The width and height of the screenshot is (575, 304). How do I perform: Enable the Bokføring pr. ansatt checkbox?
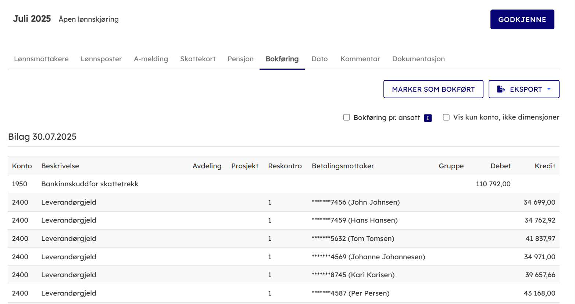pos(346,117)
